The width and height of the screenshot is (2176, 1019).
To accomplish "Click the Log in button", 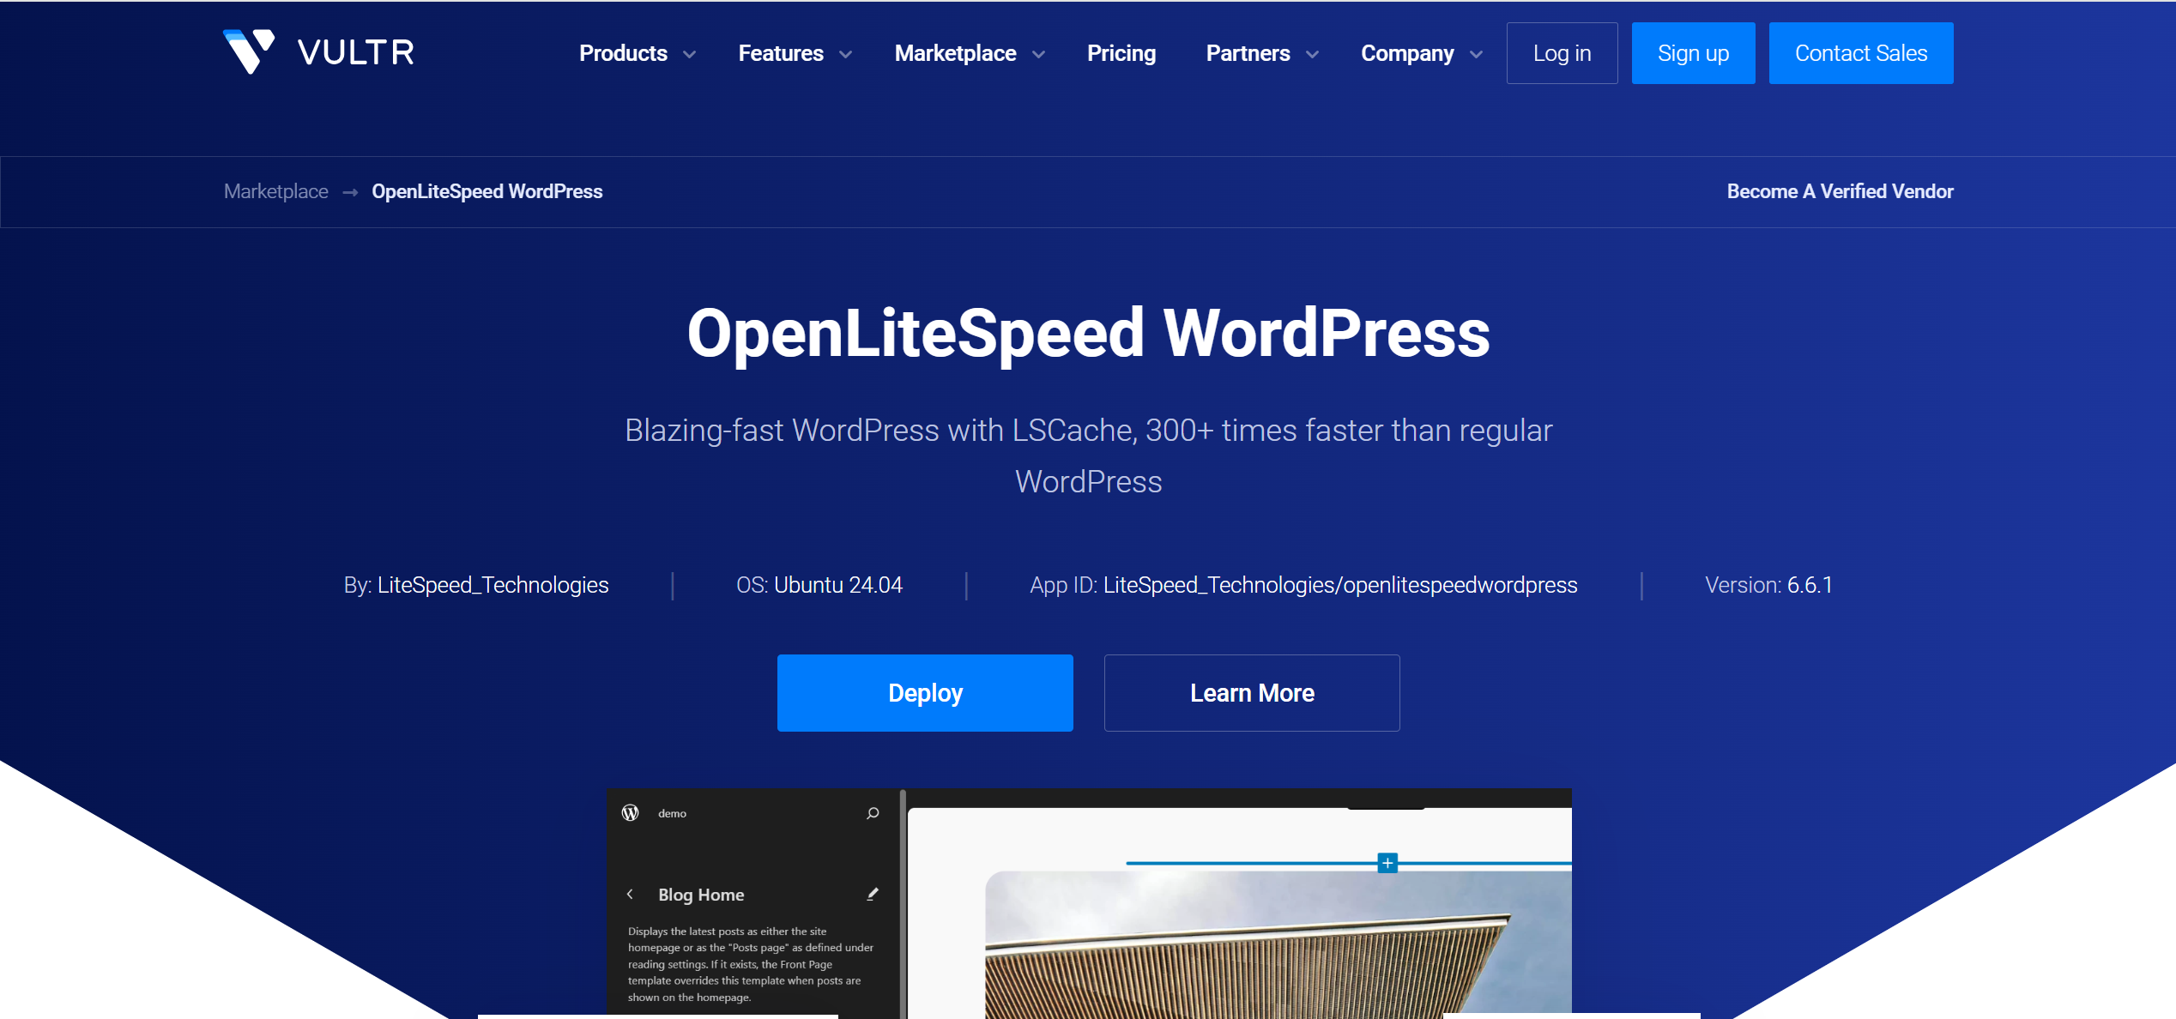I will [1562, 53].
